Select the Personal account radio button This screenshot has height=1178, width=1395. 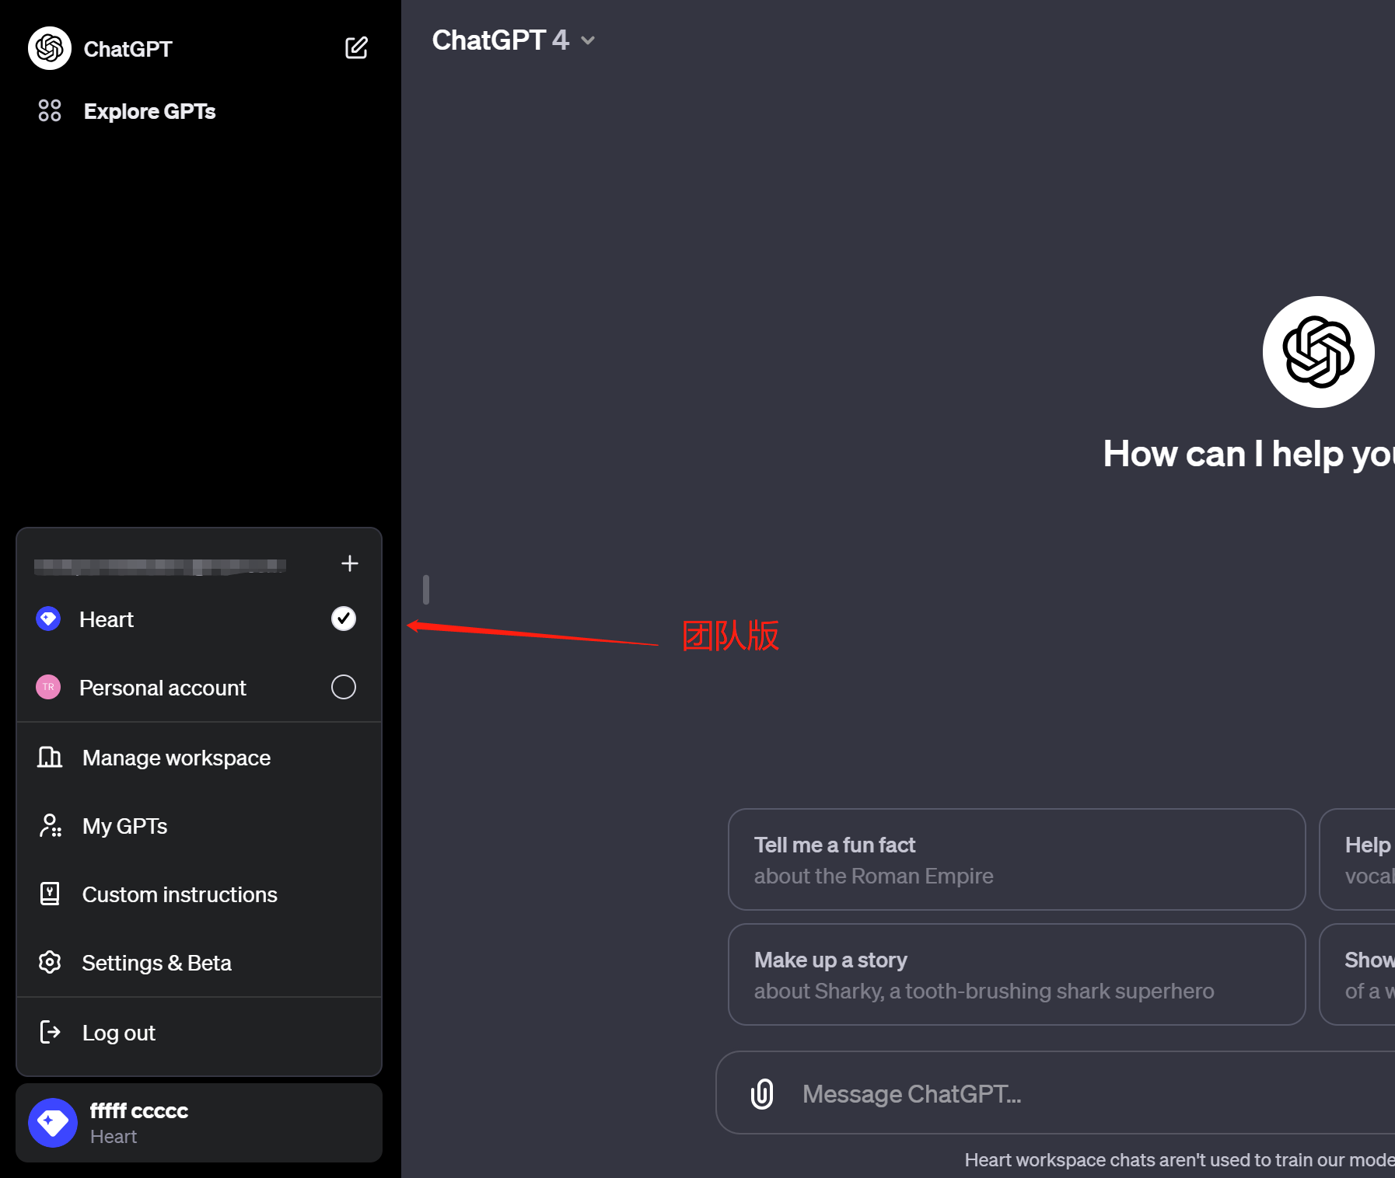click(344, 687)
